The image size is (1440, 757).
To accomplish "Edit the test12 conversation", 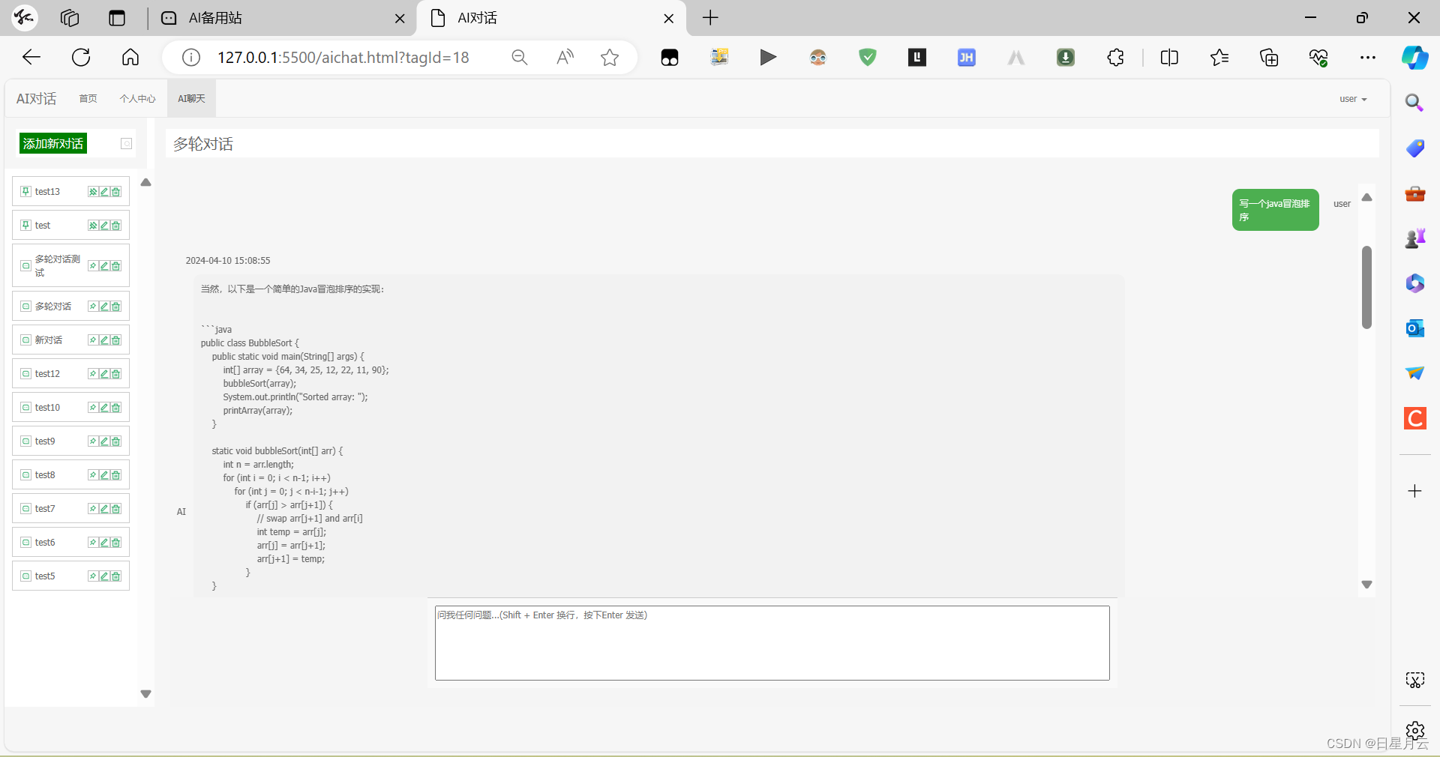I will (104, 374).
